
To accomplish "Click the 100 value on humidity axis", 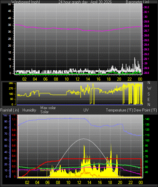I will pyautogui.click(x=5, y=115).
